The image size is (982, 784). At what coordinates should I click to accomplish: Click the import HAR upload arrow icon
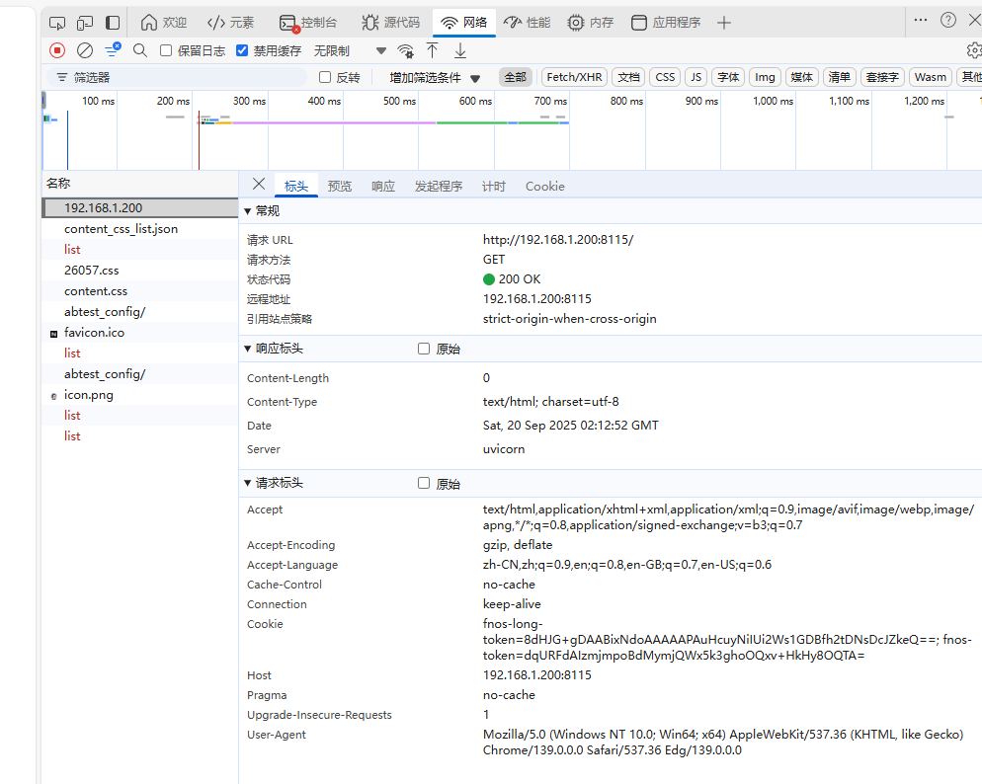coord(432,50)
